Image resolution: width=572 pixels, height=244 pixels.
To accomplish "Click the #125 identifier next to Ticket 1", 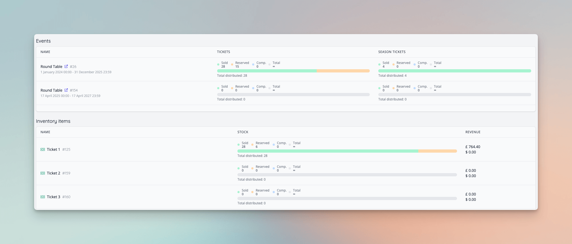I will (66, 149).
